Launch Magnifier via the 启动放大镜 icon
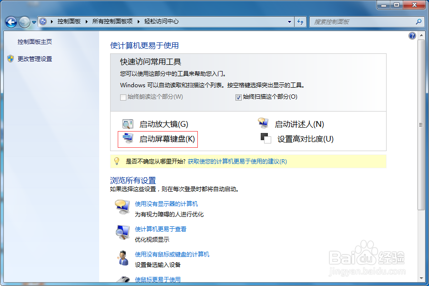The height and width of the screenshot is (286, 429). [127, 123]
